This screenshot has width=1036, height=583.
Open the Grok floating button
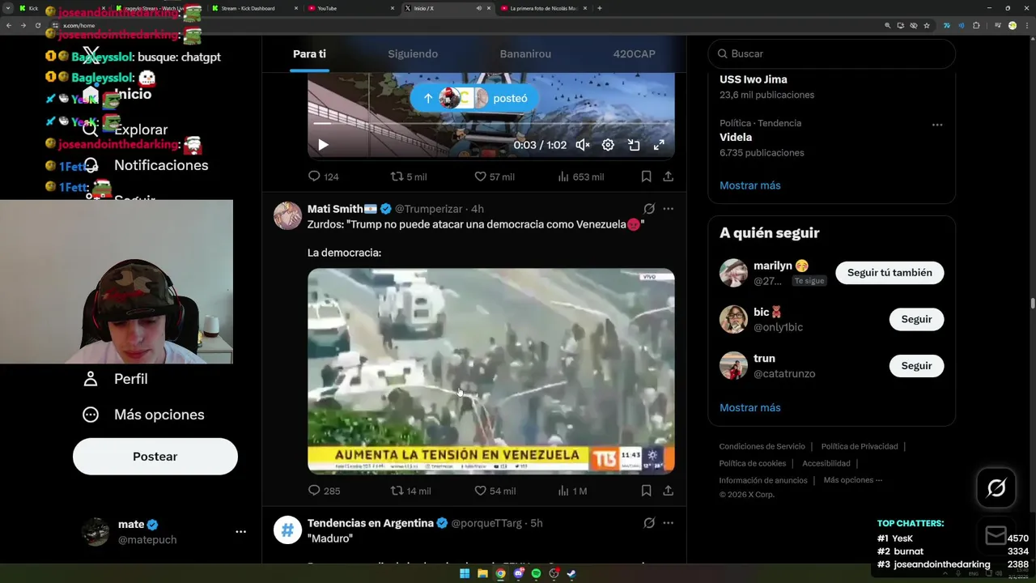996,488
